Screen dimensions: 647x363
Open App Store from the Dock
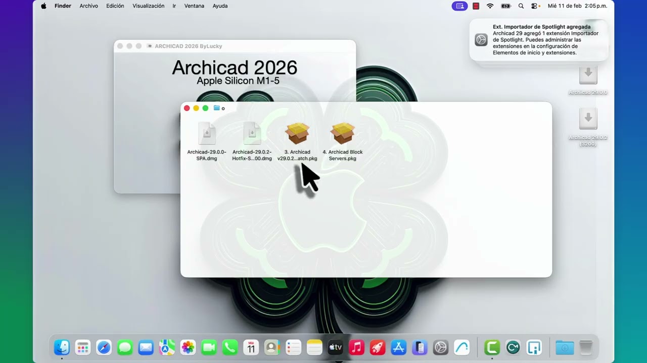tap(399, 347)
